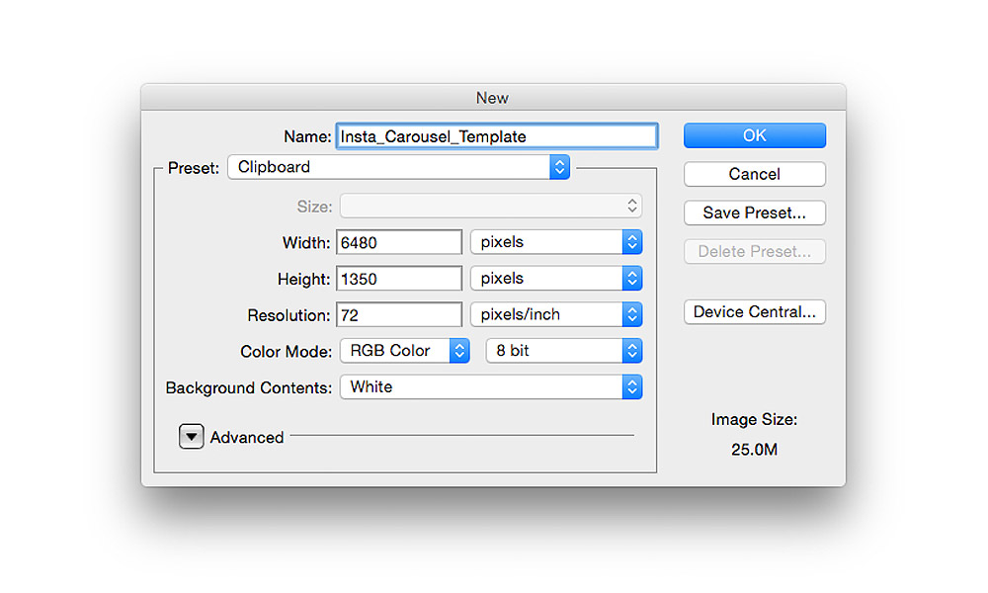Open the 8 bit depth dropdown

563,351
